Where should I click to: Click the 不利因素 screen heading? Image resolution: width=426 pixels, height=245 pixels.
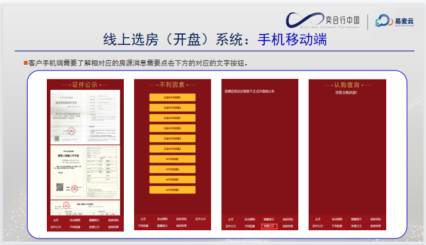click(x=172, y=85)
